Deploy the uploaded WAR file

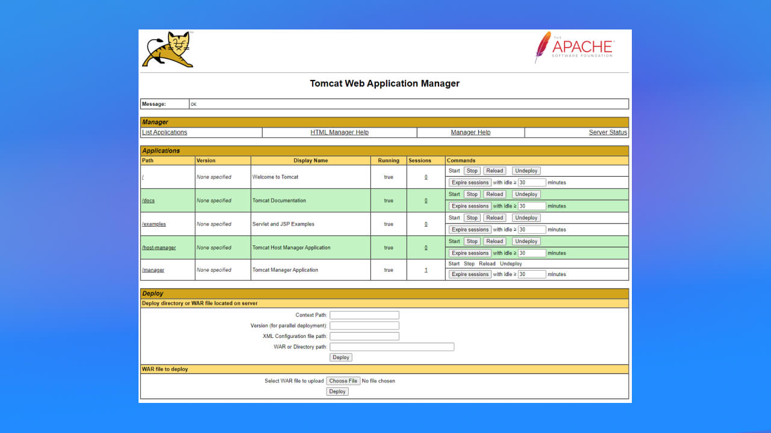point(337,392)
